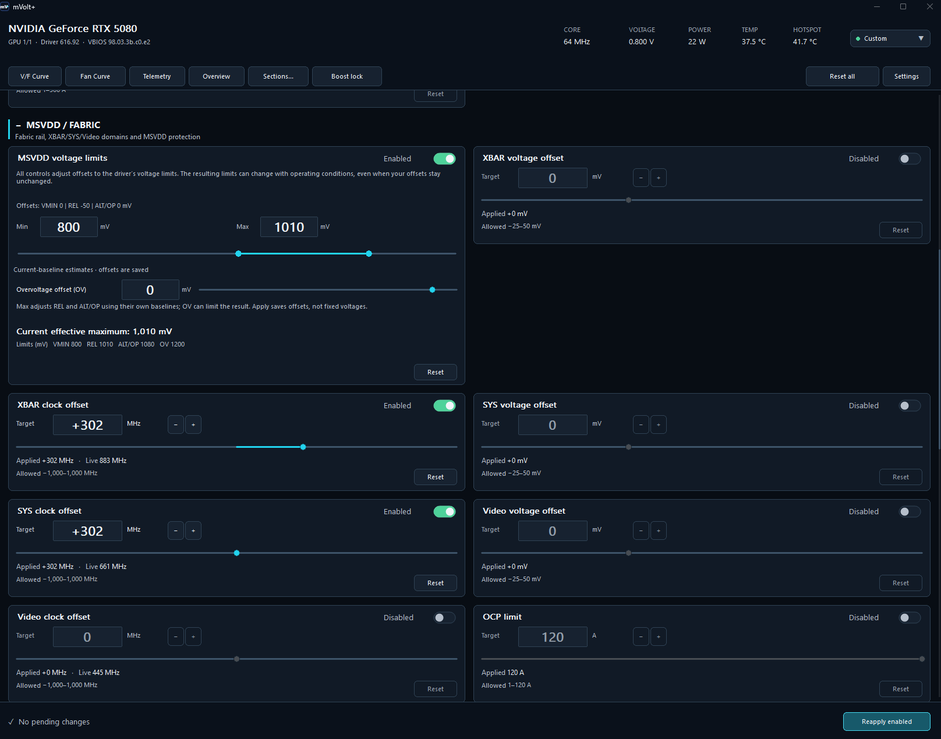This screenshot has width=941, height=739.
Task: Click the MSVDD Max voltage slider handle
Action: tap(369, 253)
